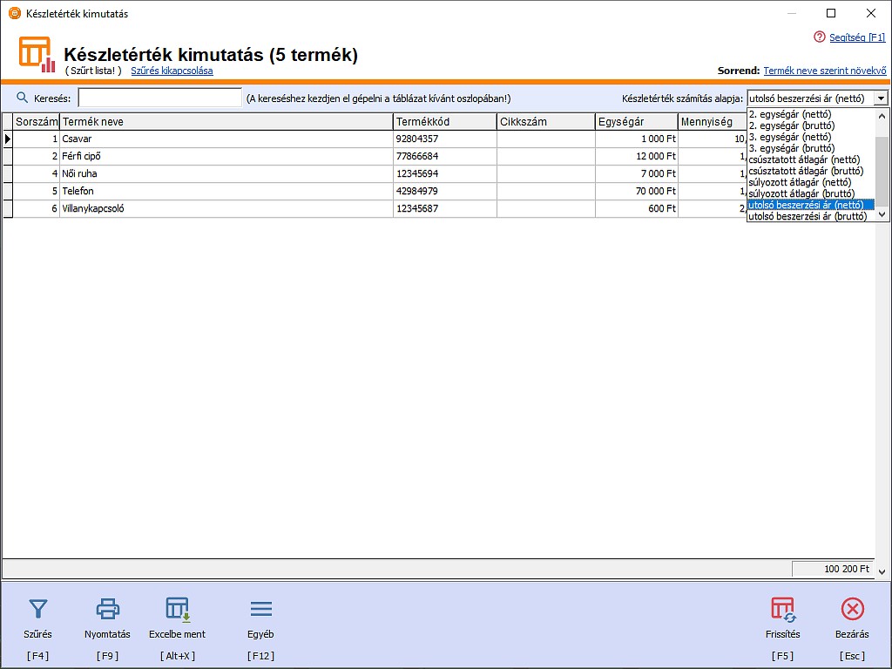Image resolution: width=892 pixels, height=669 pixels.
Task: Change sort via 'Termék neve szerint növekvő' link
Action: 825,71
